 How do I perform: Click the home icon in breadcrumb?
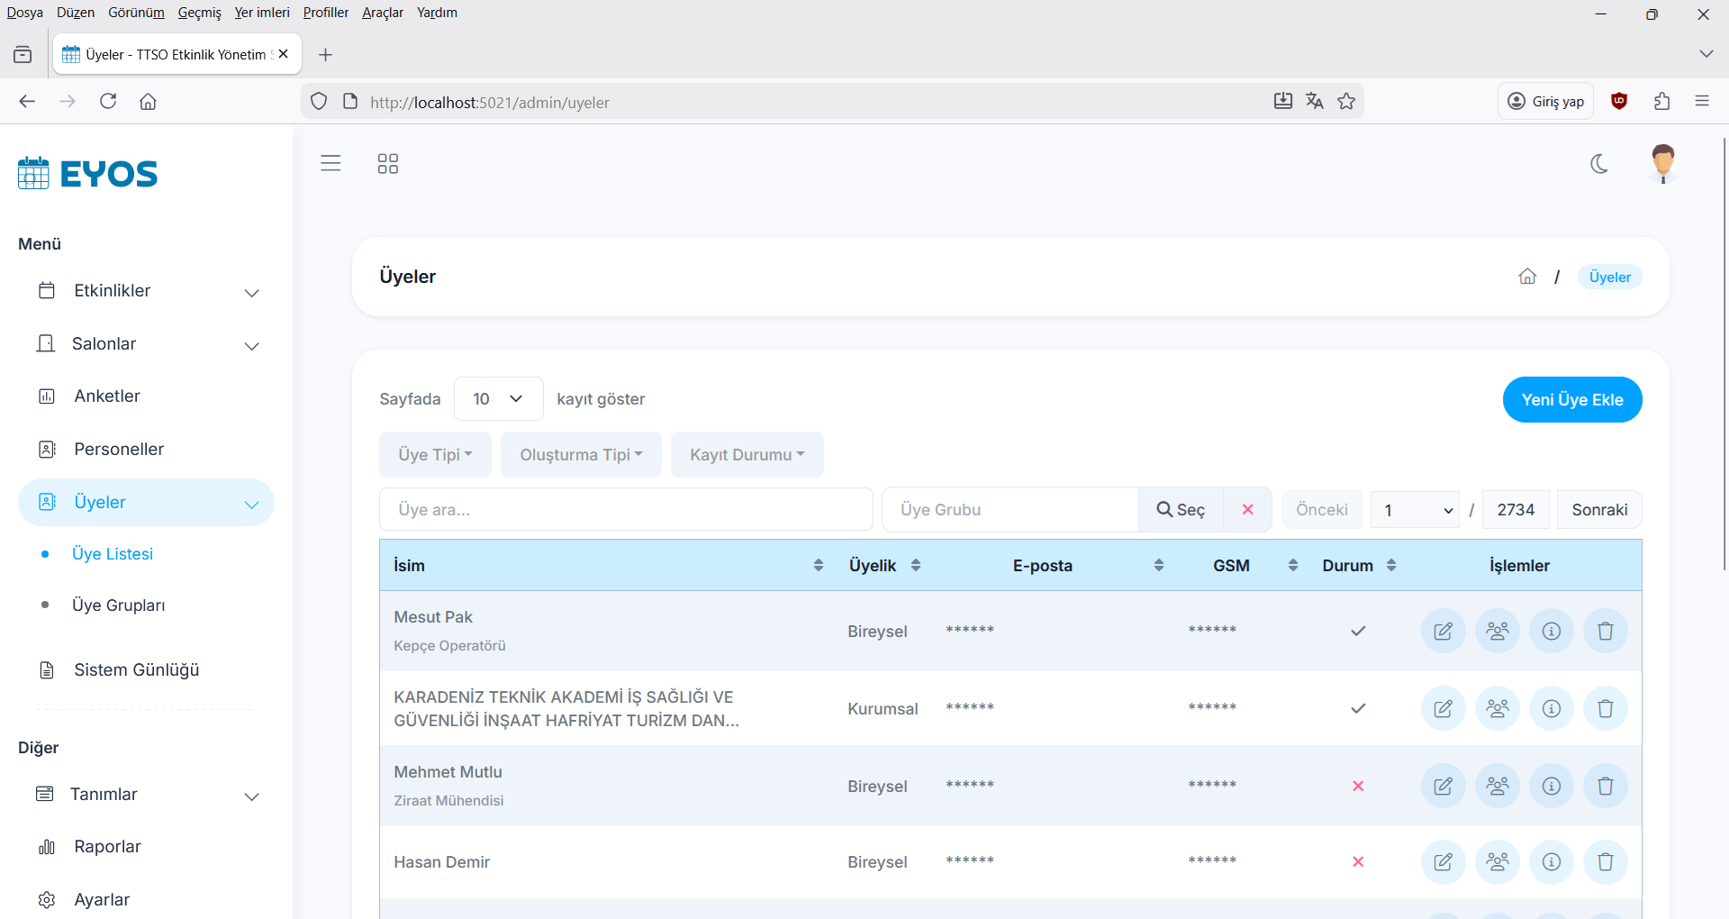click(1527, 277)
